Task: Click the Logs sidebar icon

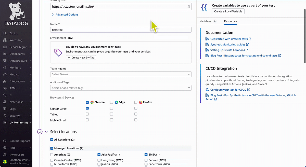Action: coord(5,109)
